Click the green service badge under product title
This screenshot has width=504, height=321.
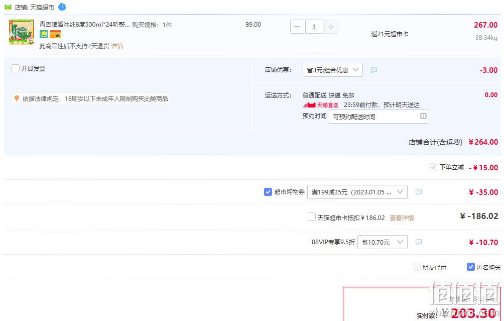[x=44, y=34]
